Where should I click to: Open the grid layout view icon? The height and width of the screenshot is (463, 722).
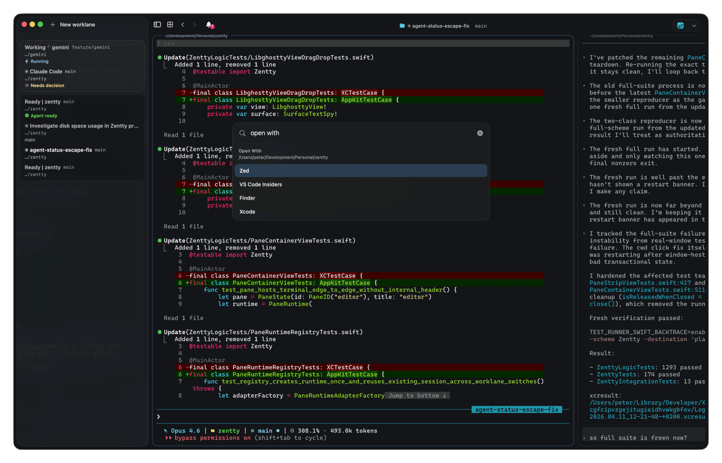169,25
